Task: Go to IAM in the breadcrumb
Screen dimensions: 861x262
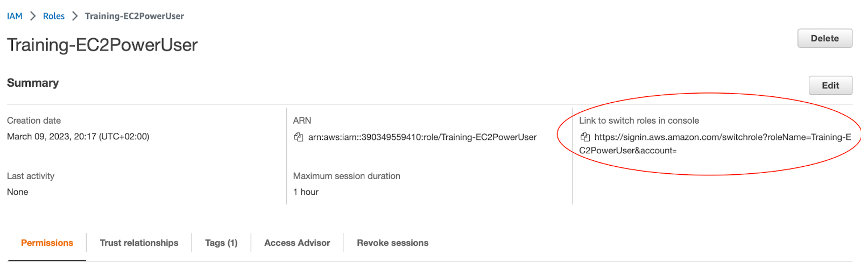Action: click(x=15, y=16)
